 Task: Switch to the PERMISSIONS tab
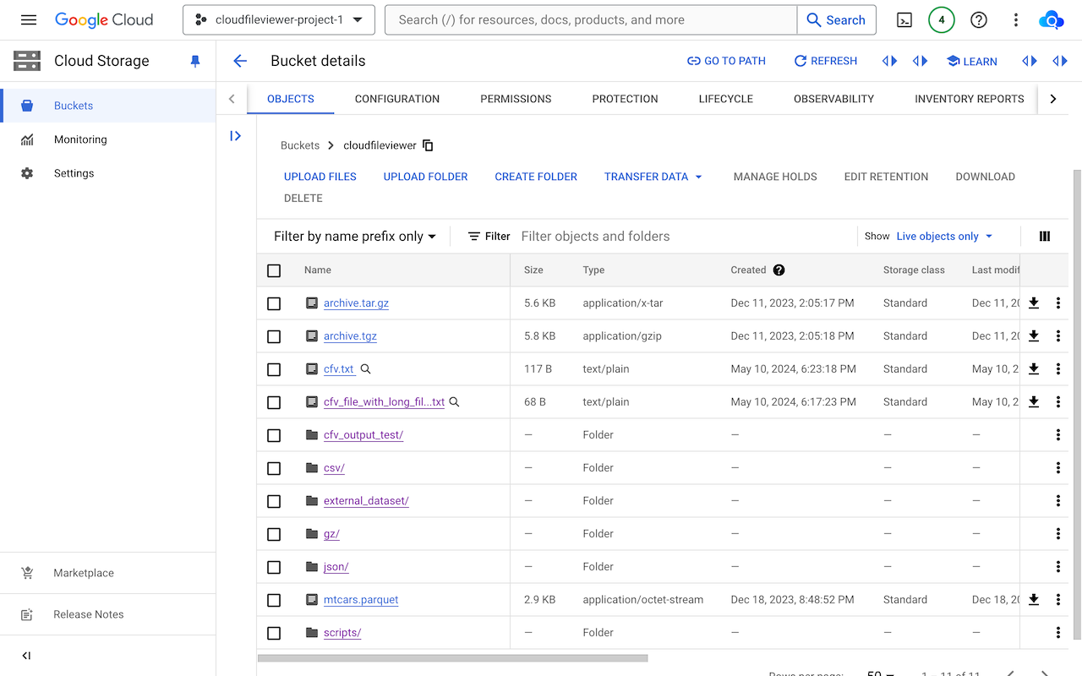click(516, 99)
